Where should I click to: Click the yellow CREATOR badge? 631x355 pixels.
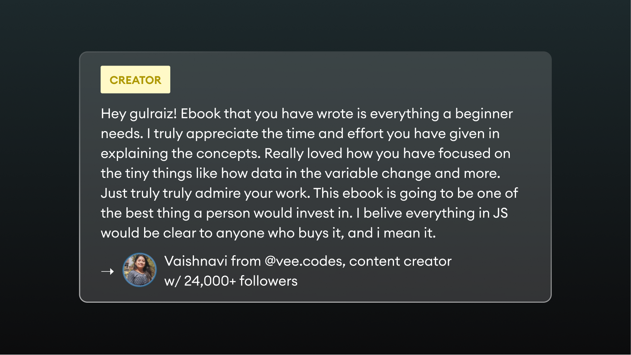[135, 80]
